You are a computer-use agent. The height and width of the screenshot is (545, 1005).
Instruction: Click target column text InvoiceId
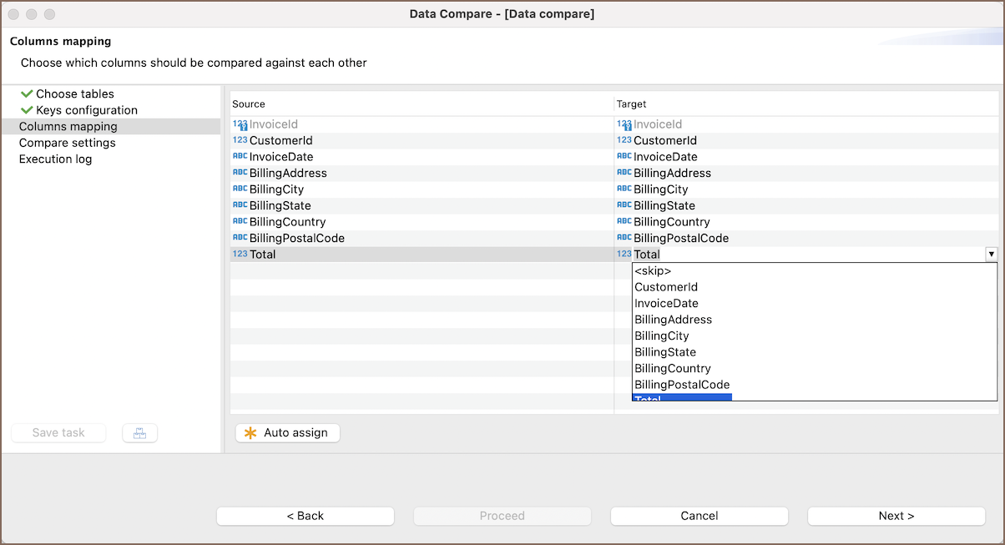658,124
